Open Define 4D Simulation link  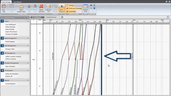click(x=12, y=74)
